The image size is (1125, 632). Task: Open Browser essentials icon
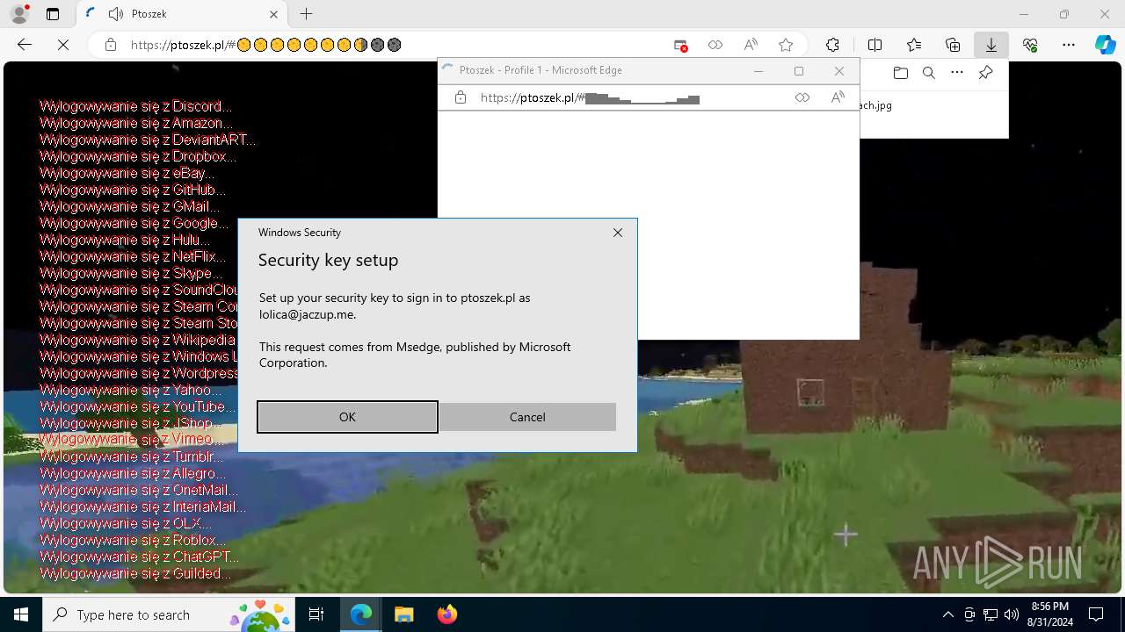1030,45
